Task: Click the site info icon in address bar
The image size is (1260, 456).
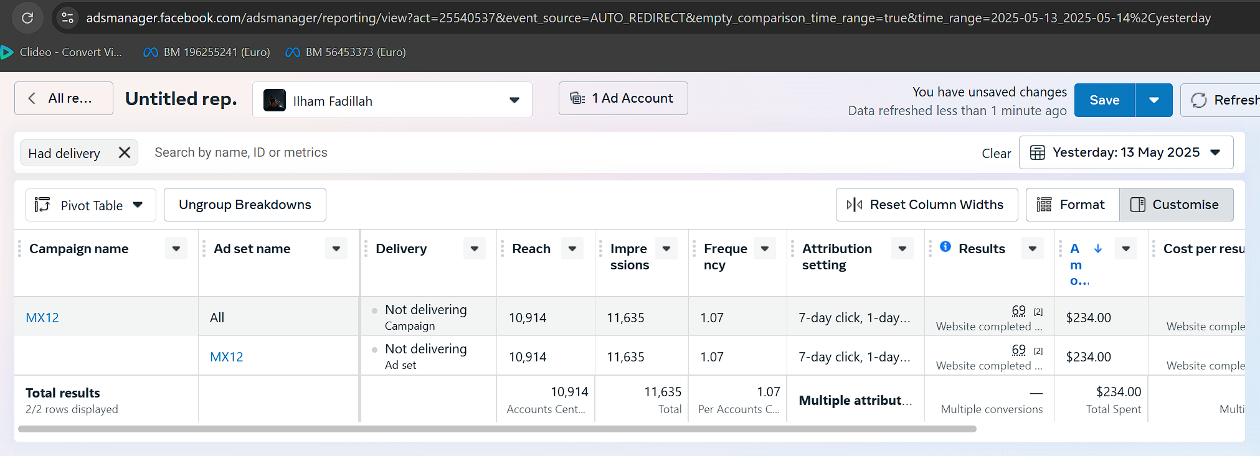Action: point(67,17)
